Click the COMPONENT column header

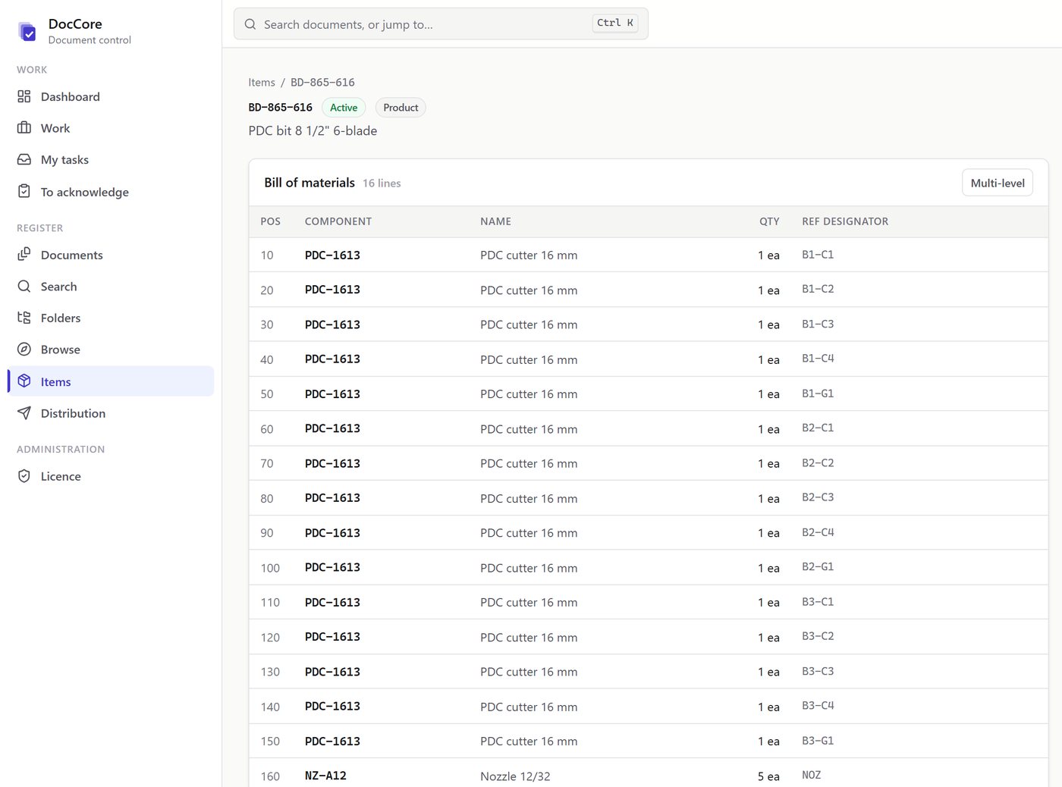point(338,221)
